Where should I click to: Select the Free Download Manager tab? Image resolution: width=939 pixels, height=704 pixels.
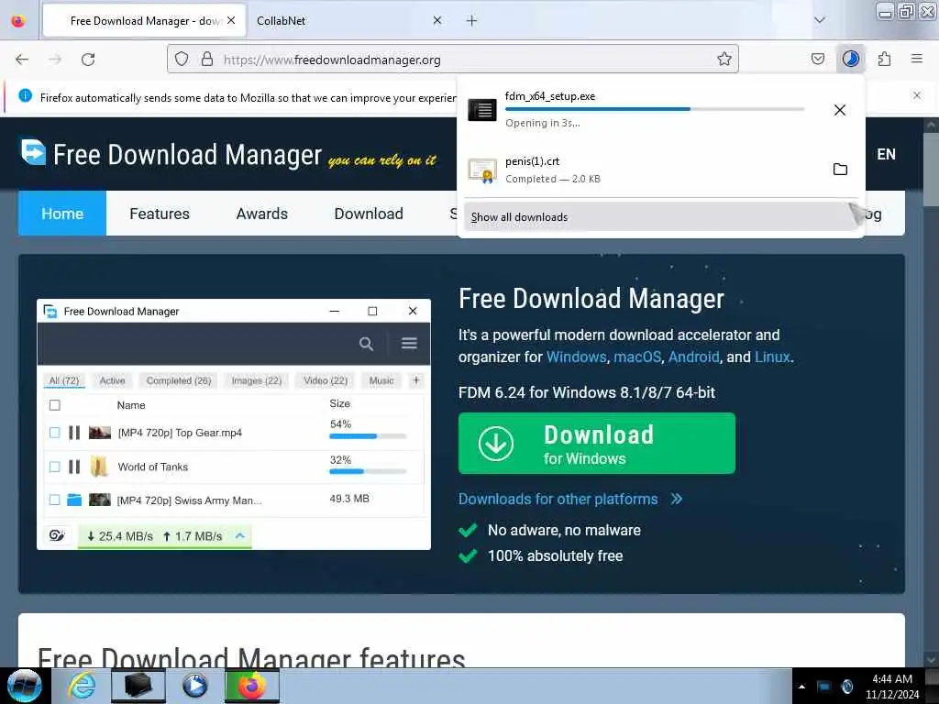pyautogui.click(x=144, y=21)
